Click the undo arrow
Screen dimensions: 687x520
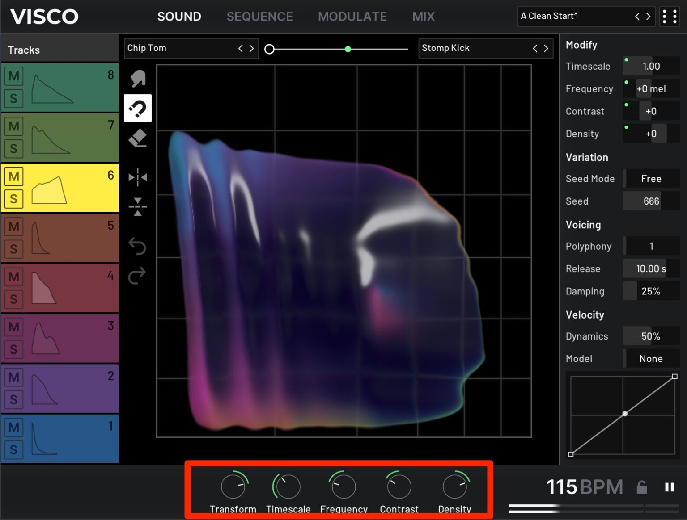137,246
